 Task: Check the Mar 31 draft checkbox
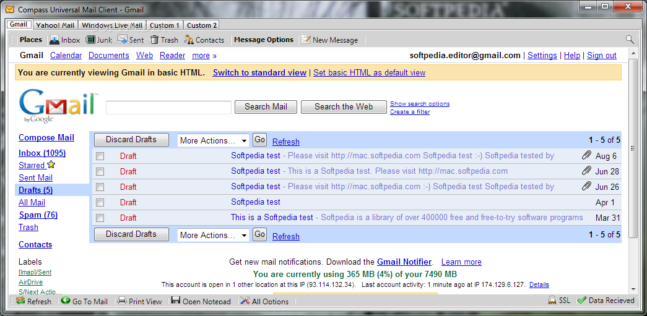100,218
